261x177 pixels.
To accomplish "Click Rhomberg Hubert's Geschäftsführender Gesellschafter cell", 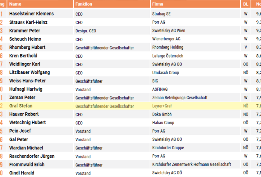I will (112, 48).
